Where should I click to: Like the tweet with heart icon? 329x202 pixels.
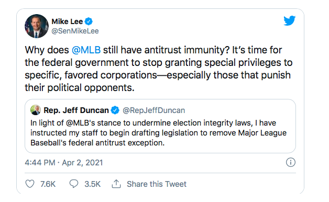coord(30,184)
